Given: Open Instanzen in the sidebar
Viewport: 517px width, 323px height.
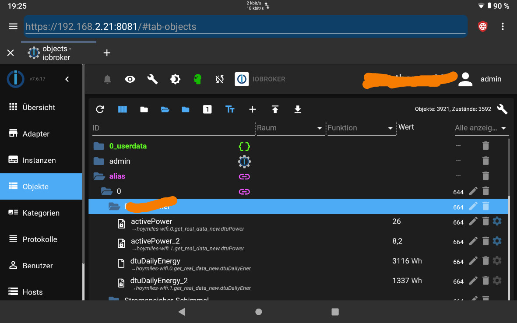Looking at the screenshot, I should tap(41, 160).
